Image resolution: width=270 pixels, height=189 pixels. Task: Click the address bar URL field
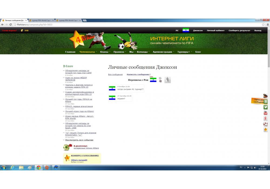[135, 25]
